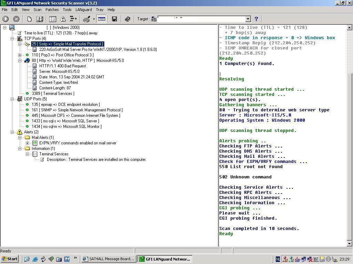Collapse the Windows 2000 computer root node
353x264 pixels.
click(4, 27)
